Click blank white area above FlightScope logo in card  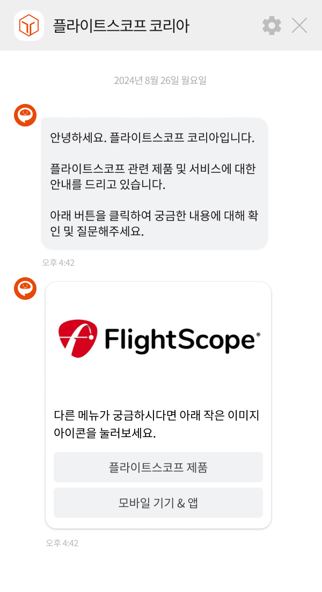pos(158,300)
